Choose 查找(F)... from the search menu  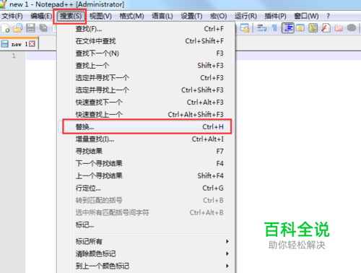coord(147,29)
